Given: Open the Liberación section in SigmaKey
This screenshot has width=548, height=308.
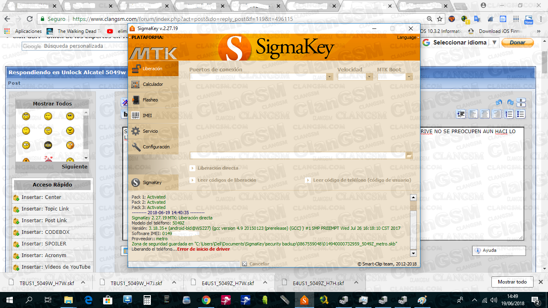Looking at the screenshot, I should (153, 69).
